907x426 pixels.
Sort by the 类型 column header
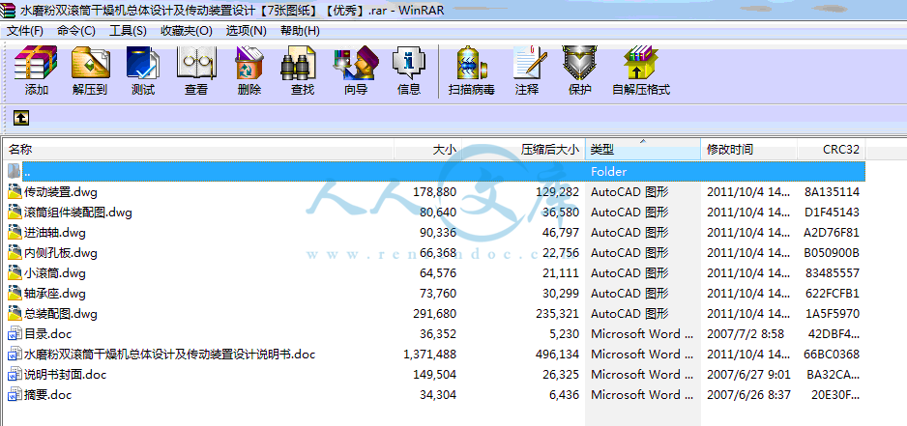(643, 150)
